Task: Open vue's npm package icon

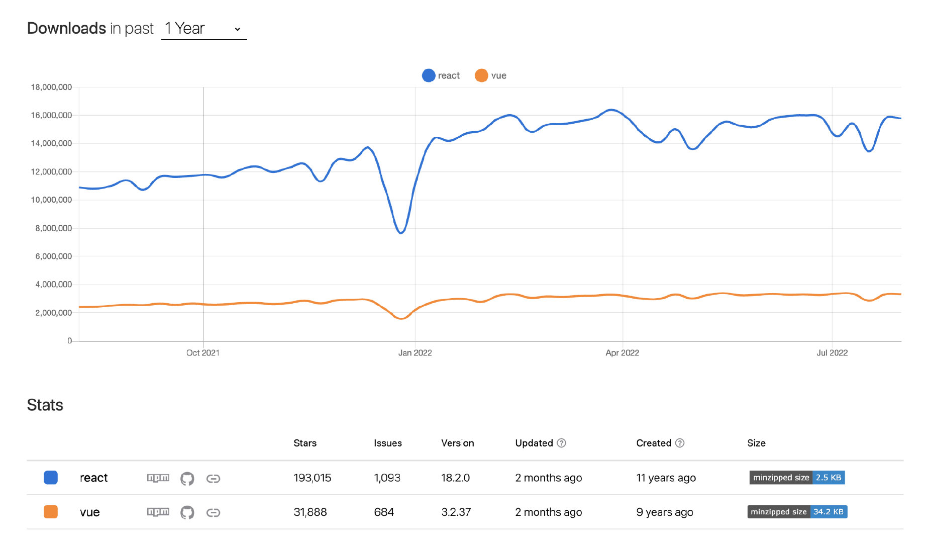Action: tap(158, 512)
